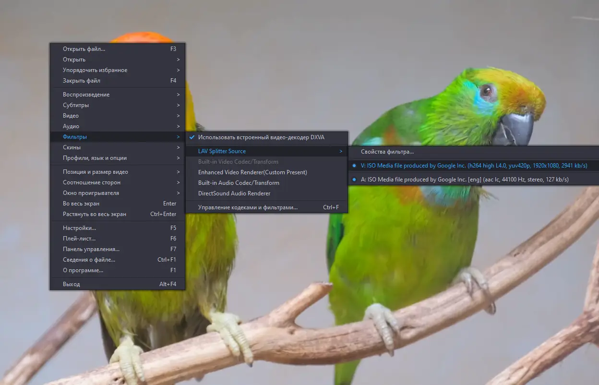599x385 pixels.
Task: Select the highlighted 'Фильтры' menu item
Action: [118, 137]
